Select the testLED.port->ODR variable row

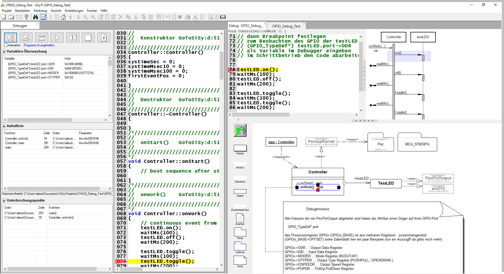point(55,64)
